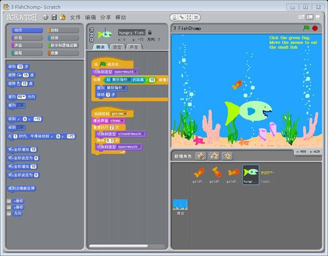Viewport: 328px width, 256px height.
Task: Toggle the sprite lock padlock icon
Action: [150, 32]
